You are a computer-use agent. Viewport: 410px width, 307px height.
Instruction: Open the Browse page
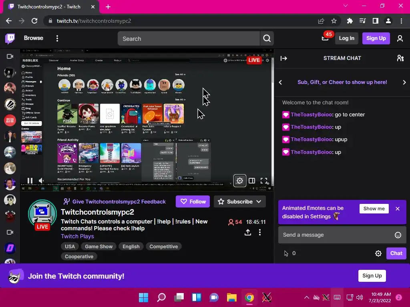34,38
